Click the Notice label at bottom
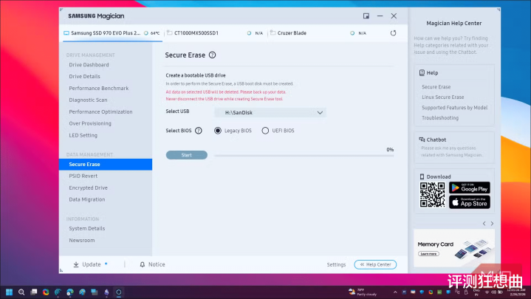Image resolution: width=531 pixels, height=299 pixels. pos(157,264)
